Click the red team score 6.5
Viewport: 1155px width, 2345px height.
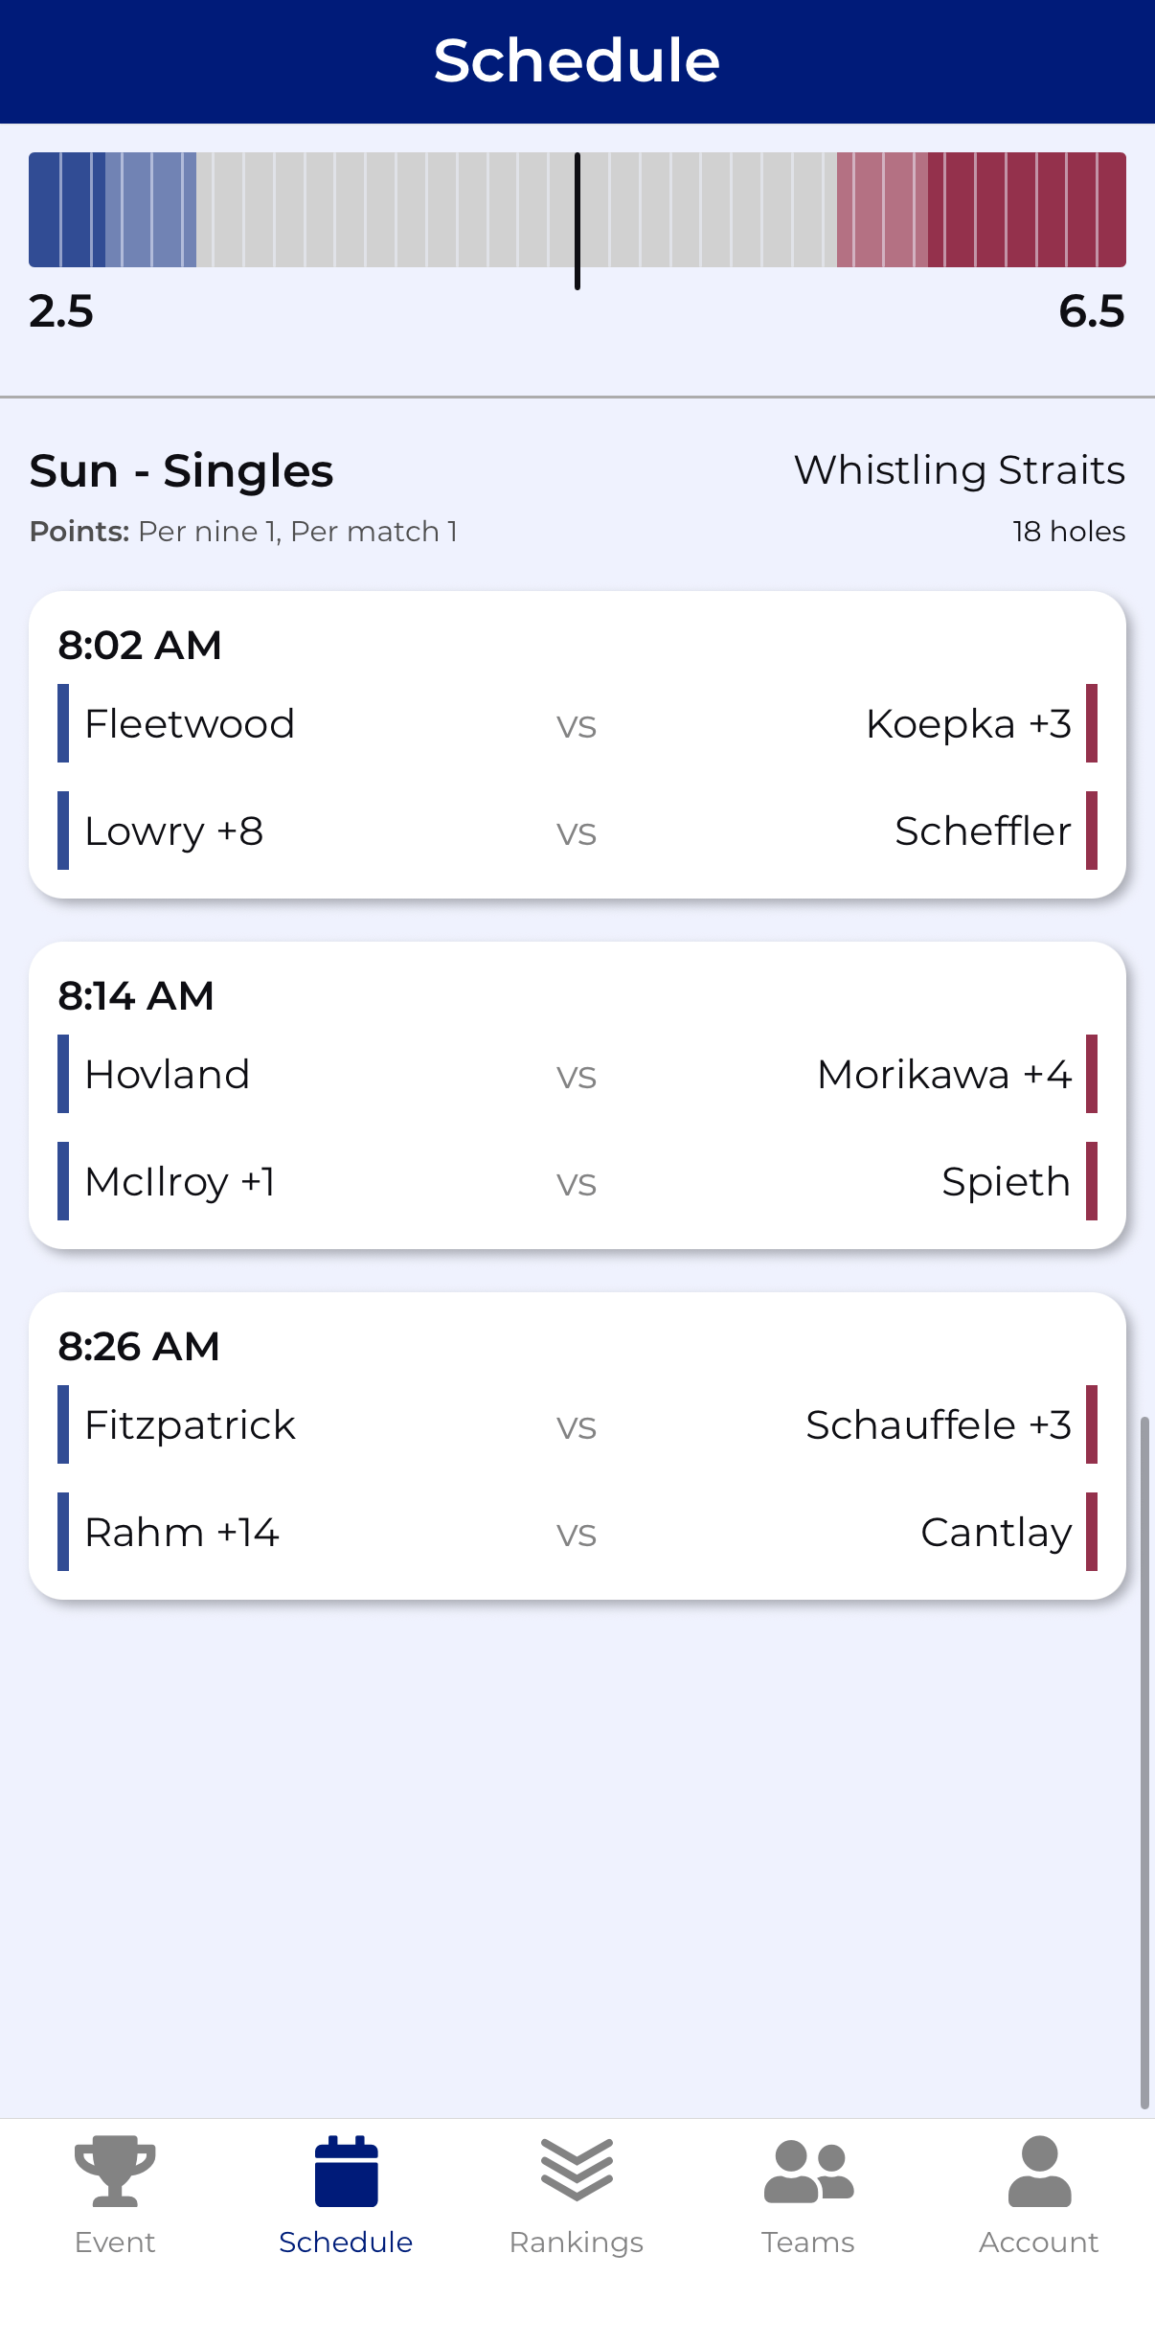coord(1092,311)
